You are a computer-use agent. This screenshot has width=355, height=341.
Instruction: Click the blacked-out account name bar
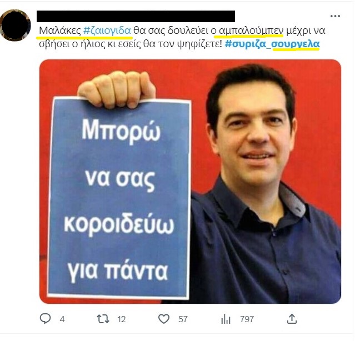pyautogui.click(x=136, y=16)
